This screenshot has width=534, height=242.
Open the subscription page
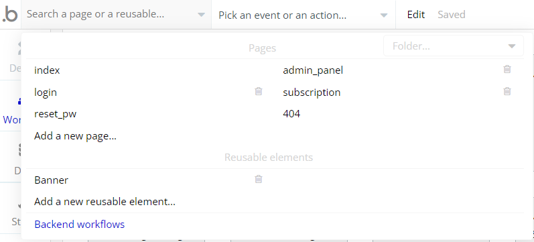point(312,93)
